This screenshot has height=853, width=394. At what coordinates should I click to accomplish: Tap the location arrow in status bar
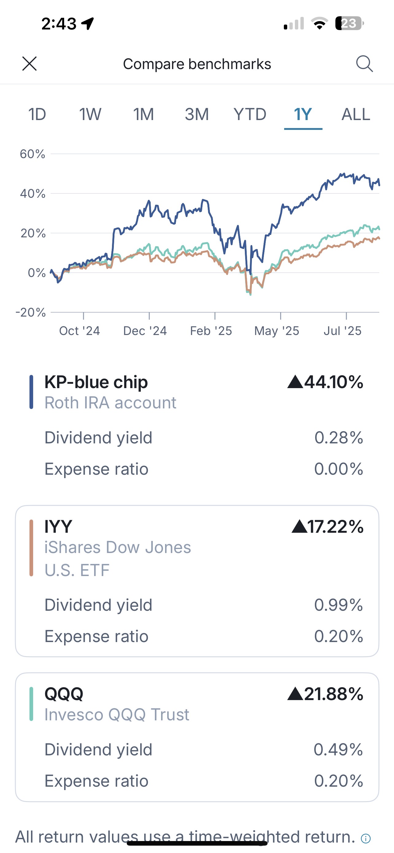(x=88, y=24)
